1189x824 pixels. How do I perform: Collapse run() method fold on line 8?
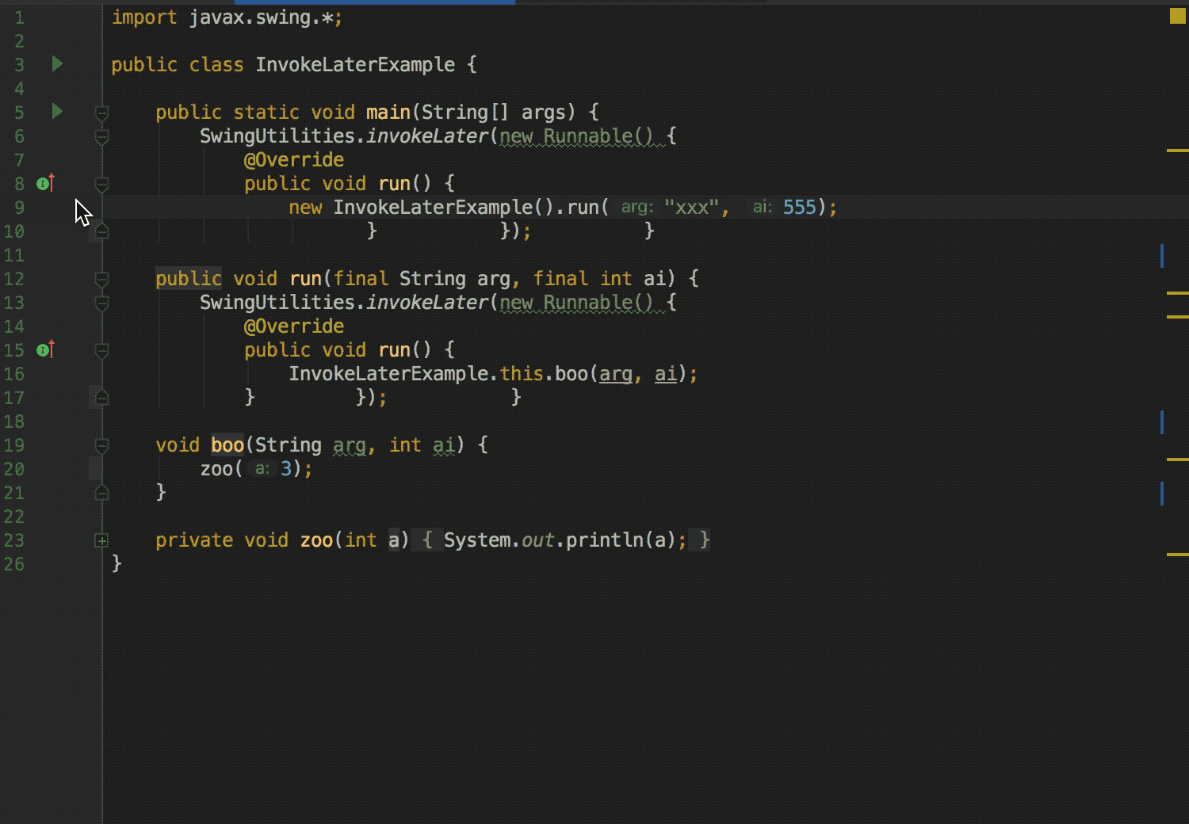tap(101, 185)
